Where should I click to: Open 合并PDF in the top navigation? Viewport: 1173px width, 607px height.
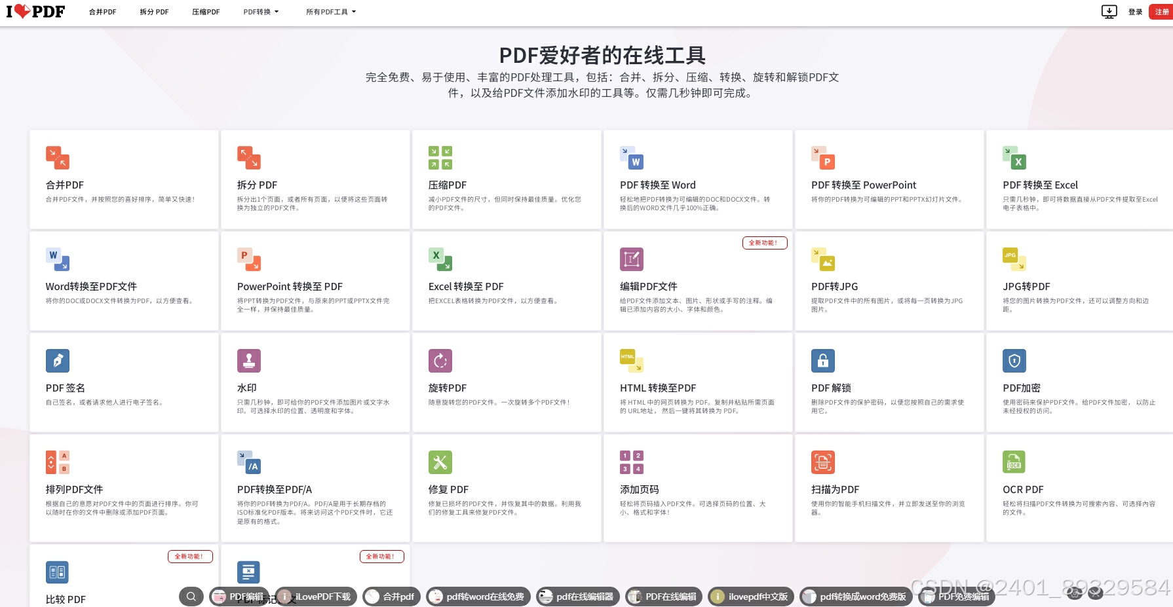[x=103, y=12]
